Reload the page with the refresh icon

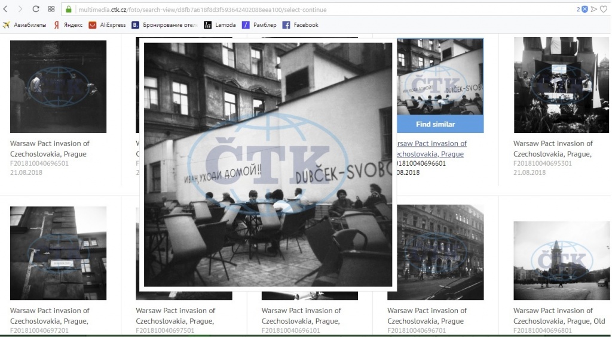click(x=35, y=9)
